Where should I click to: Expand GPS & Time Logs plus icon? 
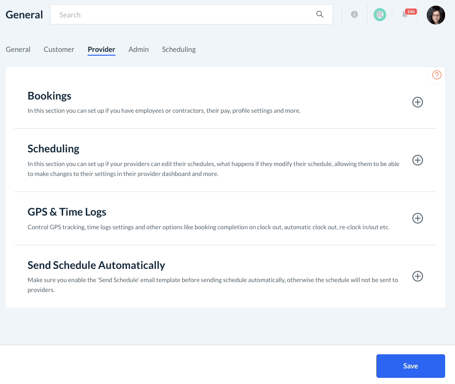pos(417,218)
